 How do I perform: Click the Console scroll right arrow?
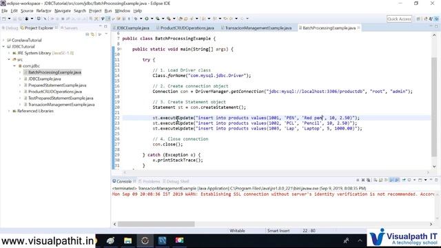431,224
